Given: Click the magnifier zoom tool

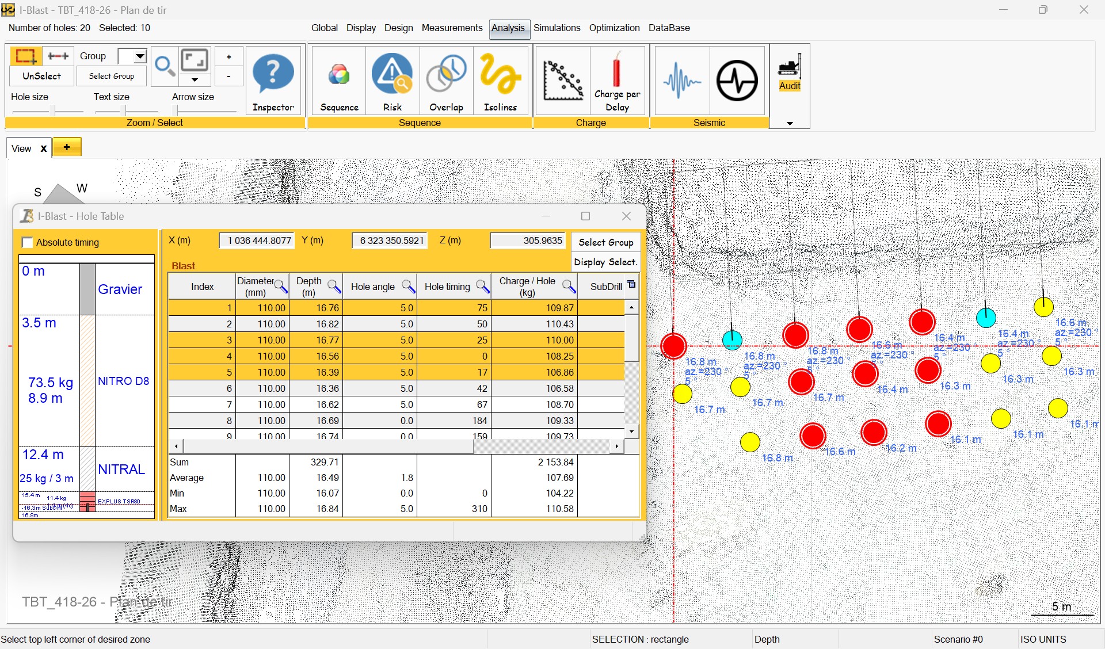Looking at the screenshot, I should pos(165,66).
